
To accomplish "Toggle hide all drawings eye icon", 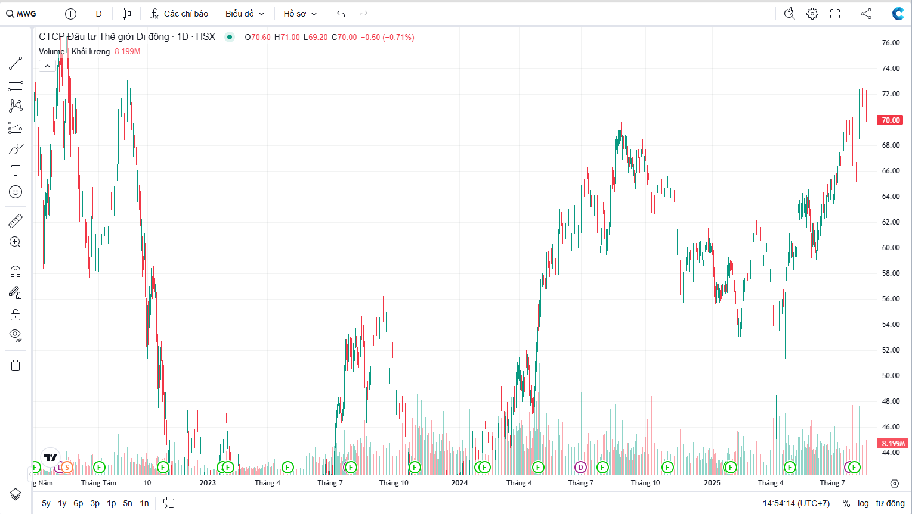I will tap(16, 335).
